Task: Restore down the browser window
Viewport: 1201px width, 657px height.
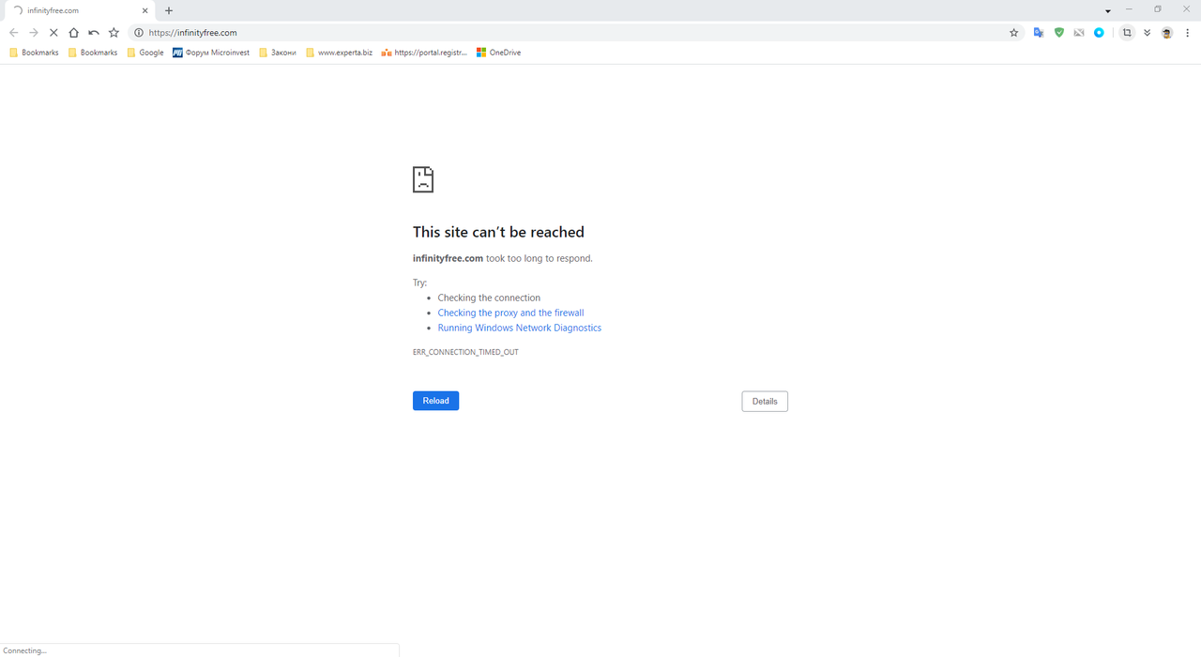Action: click(1158, 9)
